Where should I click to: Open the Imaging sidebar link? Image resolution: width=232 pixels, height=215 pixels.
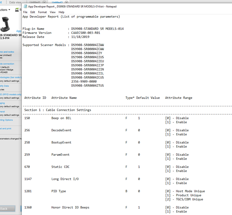(x=2, y=103)
